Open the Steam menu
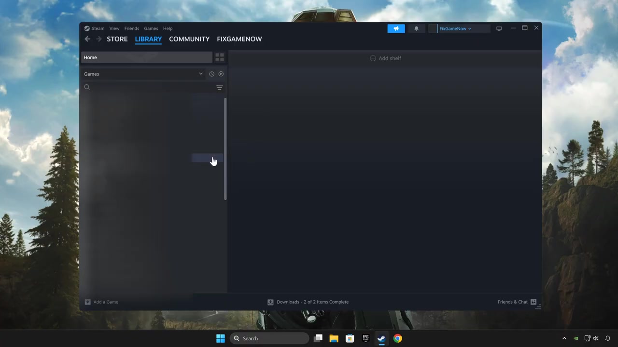The height and width of the screenshot is (347, 618). click(95, 28)
